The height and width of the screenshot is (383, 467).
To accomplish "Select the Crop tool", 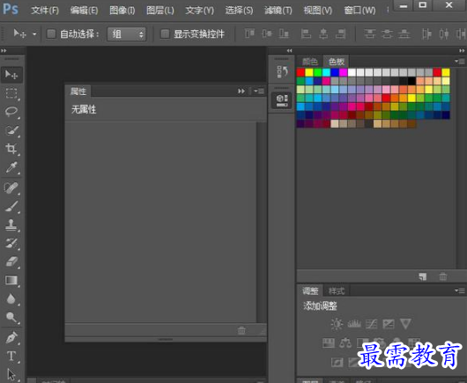I will tap(11, 149).
